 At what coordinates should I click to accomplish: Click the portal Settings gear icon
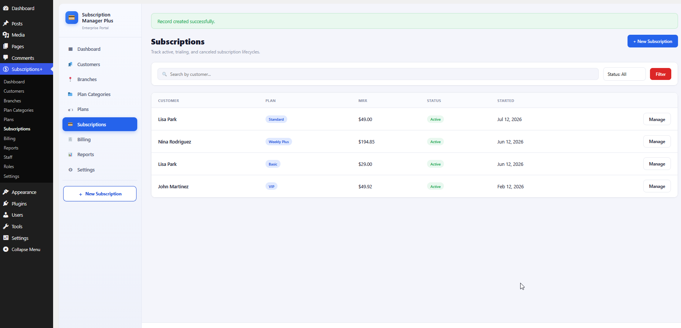click(70, 170)
